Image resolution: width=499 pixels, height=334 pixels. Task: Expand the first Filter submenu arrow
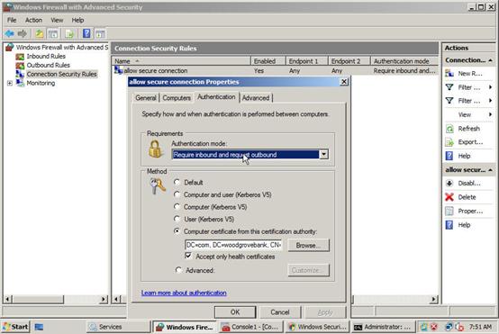(x=490, y=87)
